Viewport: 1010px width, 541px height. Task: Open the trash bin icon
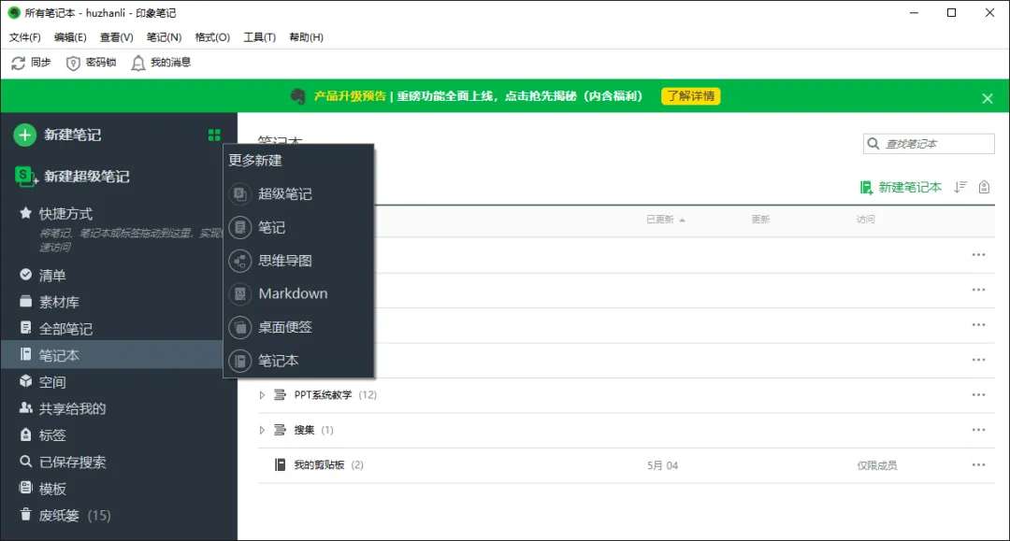pos(26,515)
